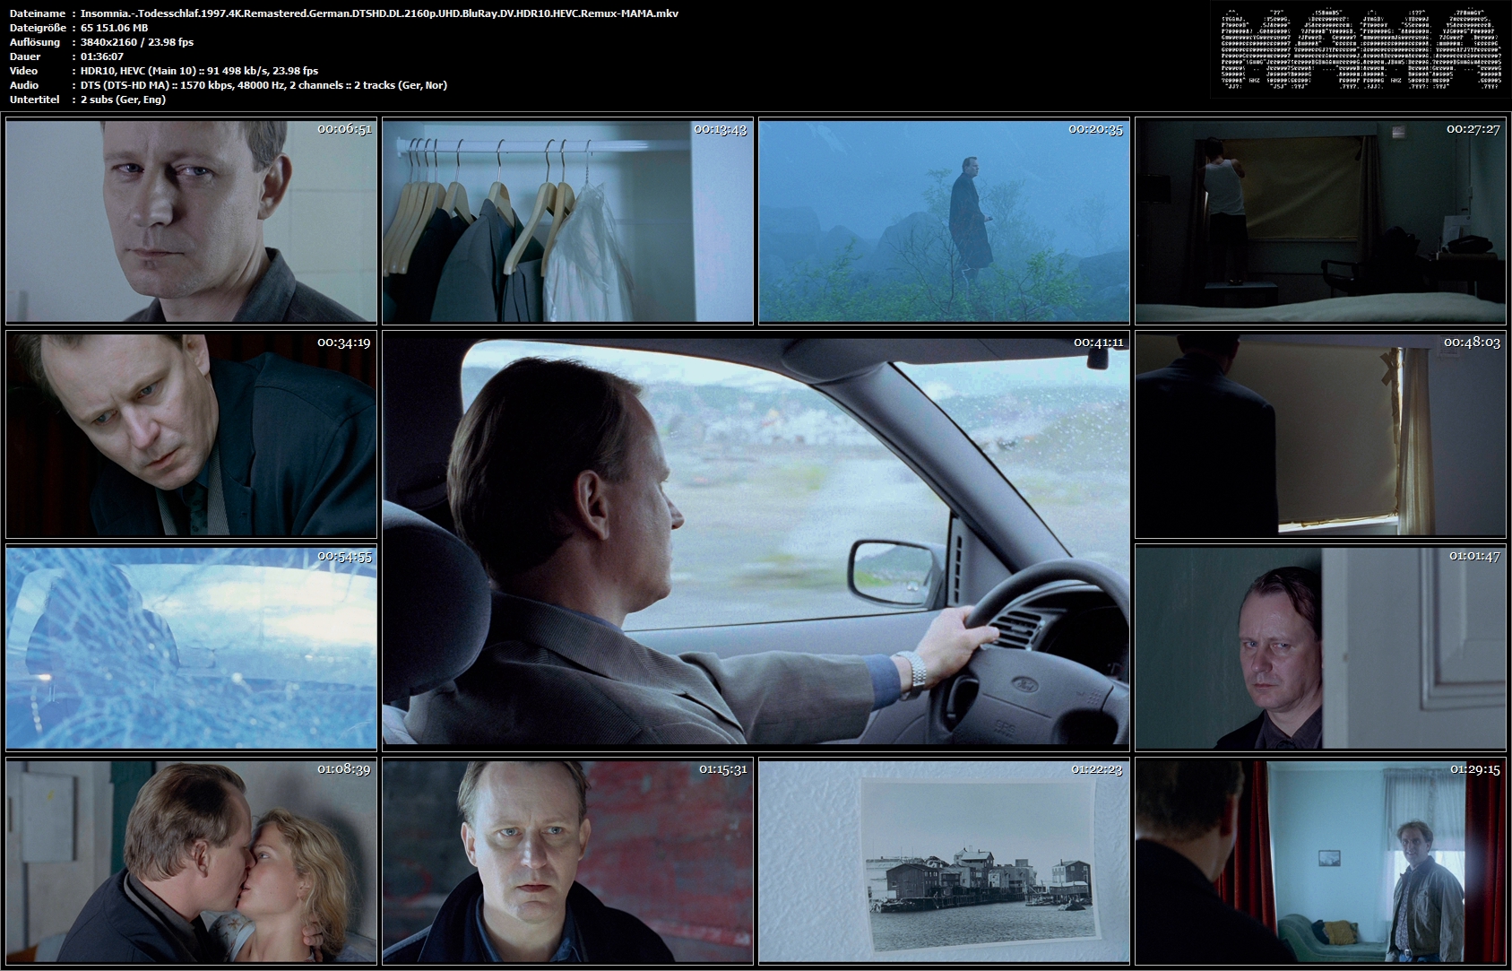Select the large car-driving thumbnail at 00:41:11
Viewport: 1512px width, 971px height.
756,541
